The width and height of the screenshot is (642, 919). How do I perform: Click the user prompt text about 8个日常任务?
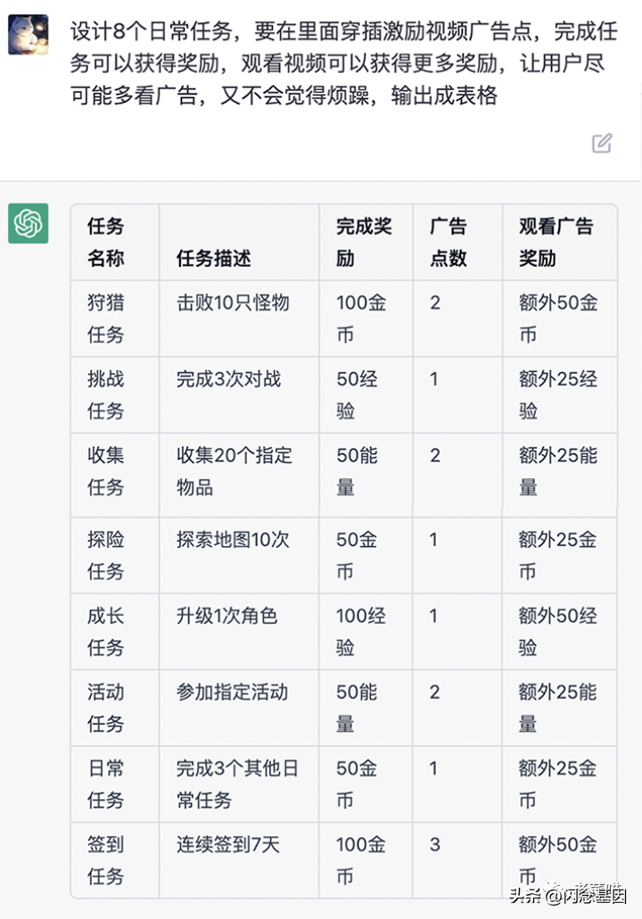click(343, 64)
